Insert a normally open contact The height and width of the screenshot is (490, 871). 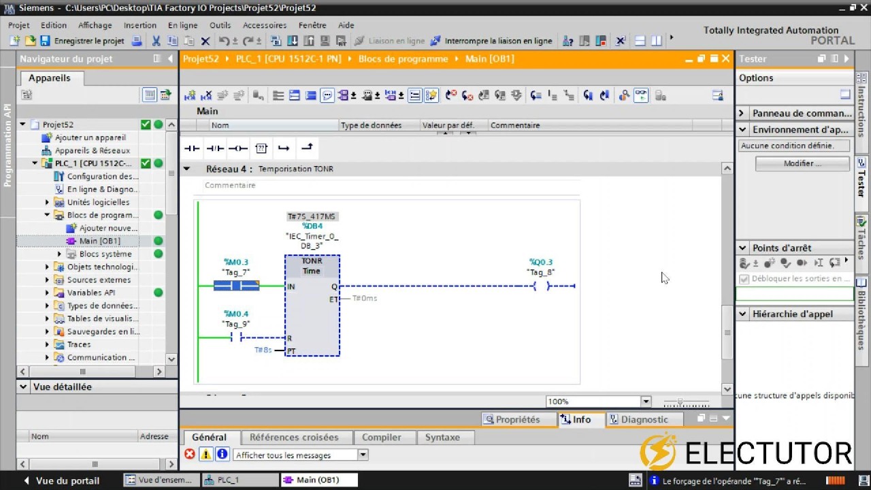click(192, 148)
